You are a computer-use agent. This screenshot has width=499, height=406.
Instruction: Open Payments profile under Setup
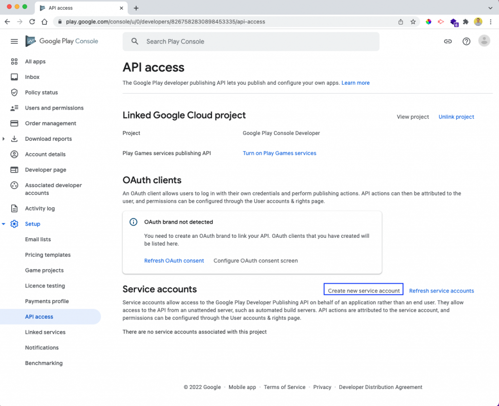[47, 301]
